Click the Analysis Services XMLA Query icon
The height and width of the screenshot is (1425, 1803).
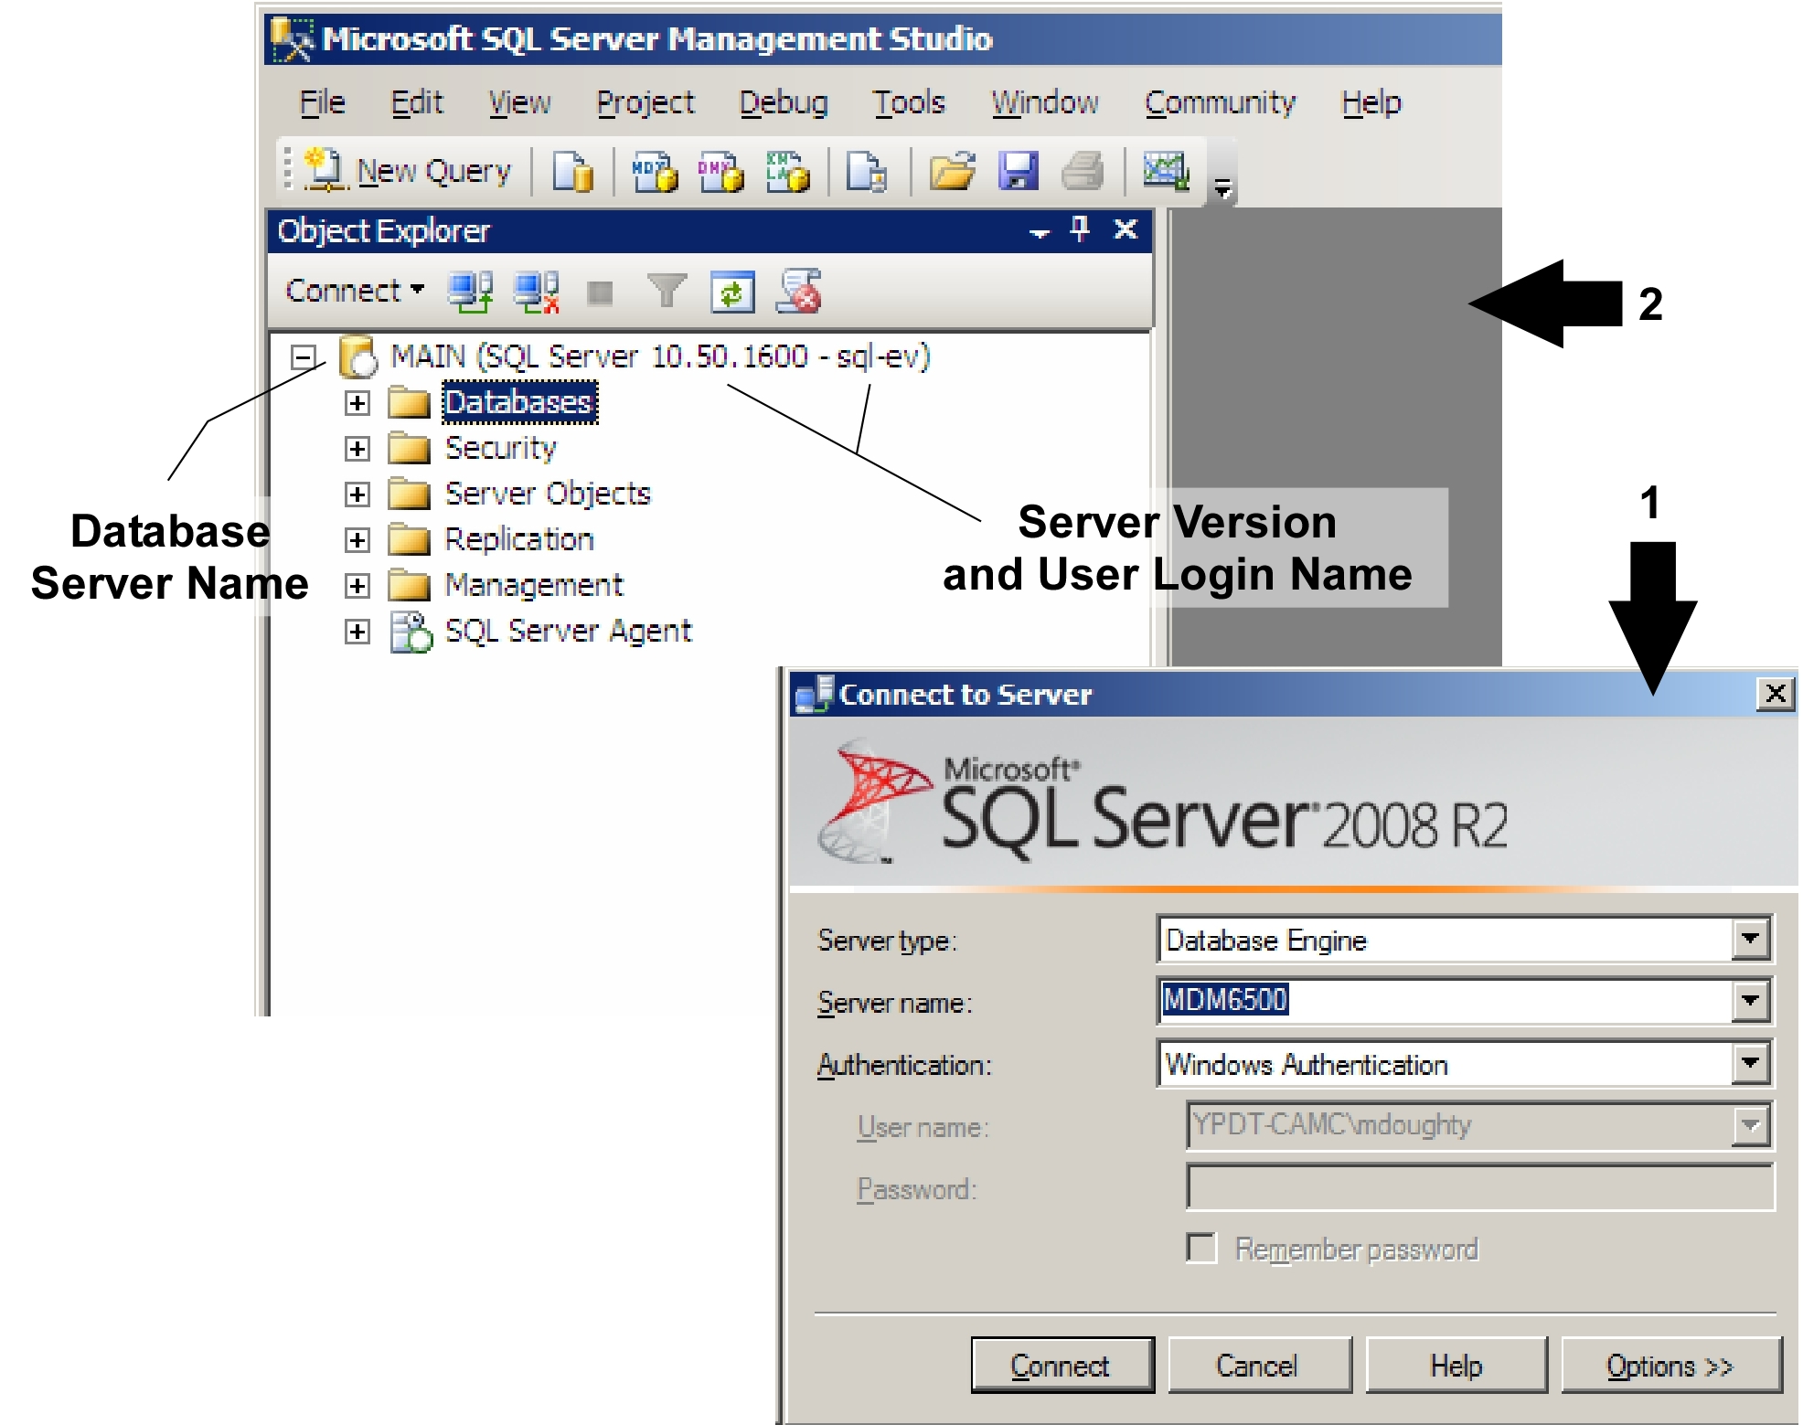(788, 171)
